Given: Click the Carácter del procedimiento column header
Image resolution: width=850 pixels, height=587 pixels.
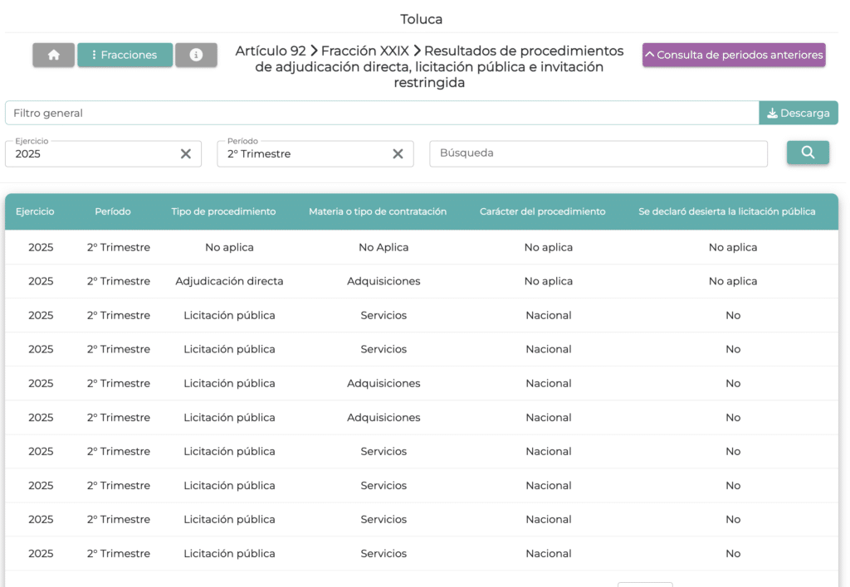Looking at the screenshot, I should coord(542,211).
